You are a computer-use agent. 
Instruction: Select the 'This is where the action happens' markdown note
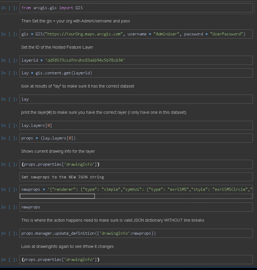(113, 220)
